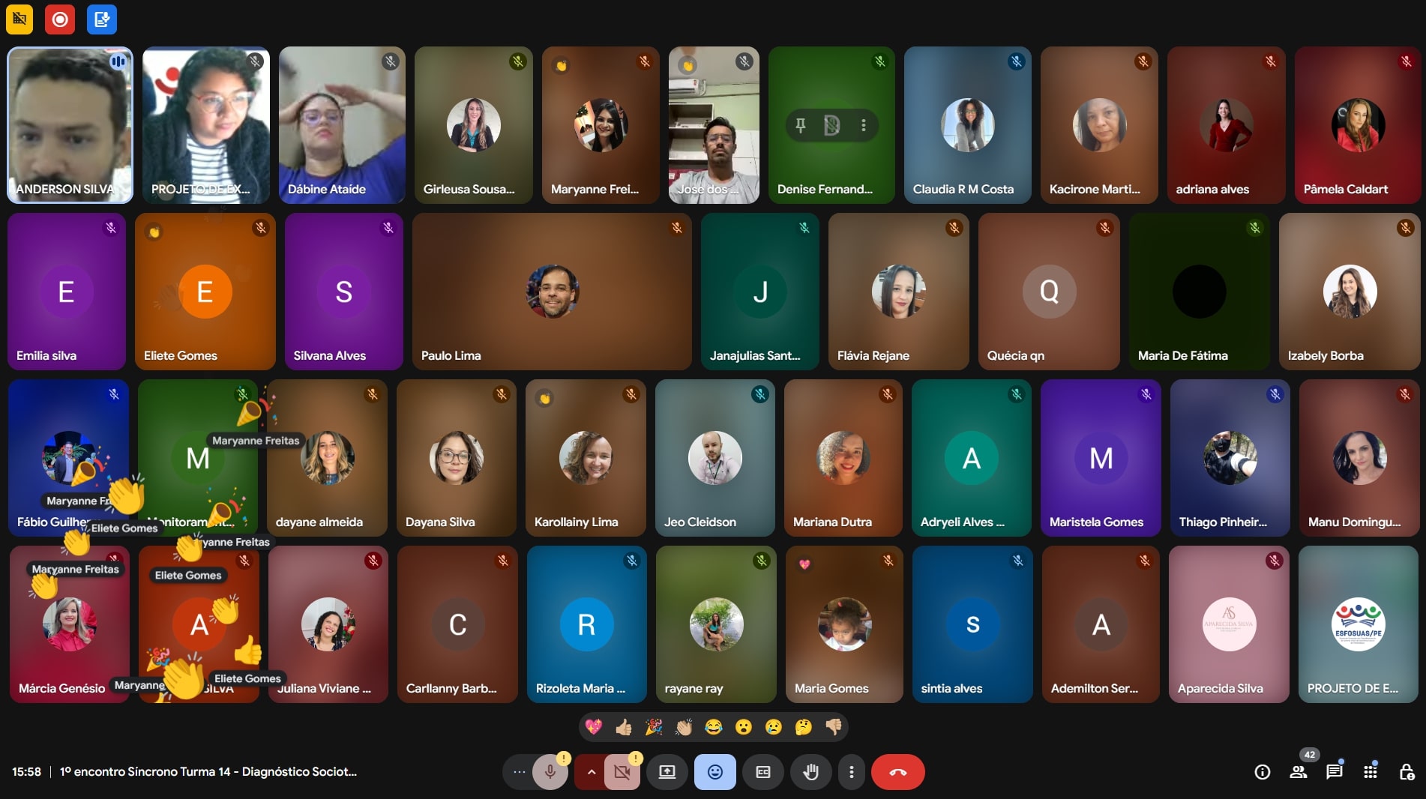Expand audio options ellipsis beside microphone

coord(519,772)
